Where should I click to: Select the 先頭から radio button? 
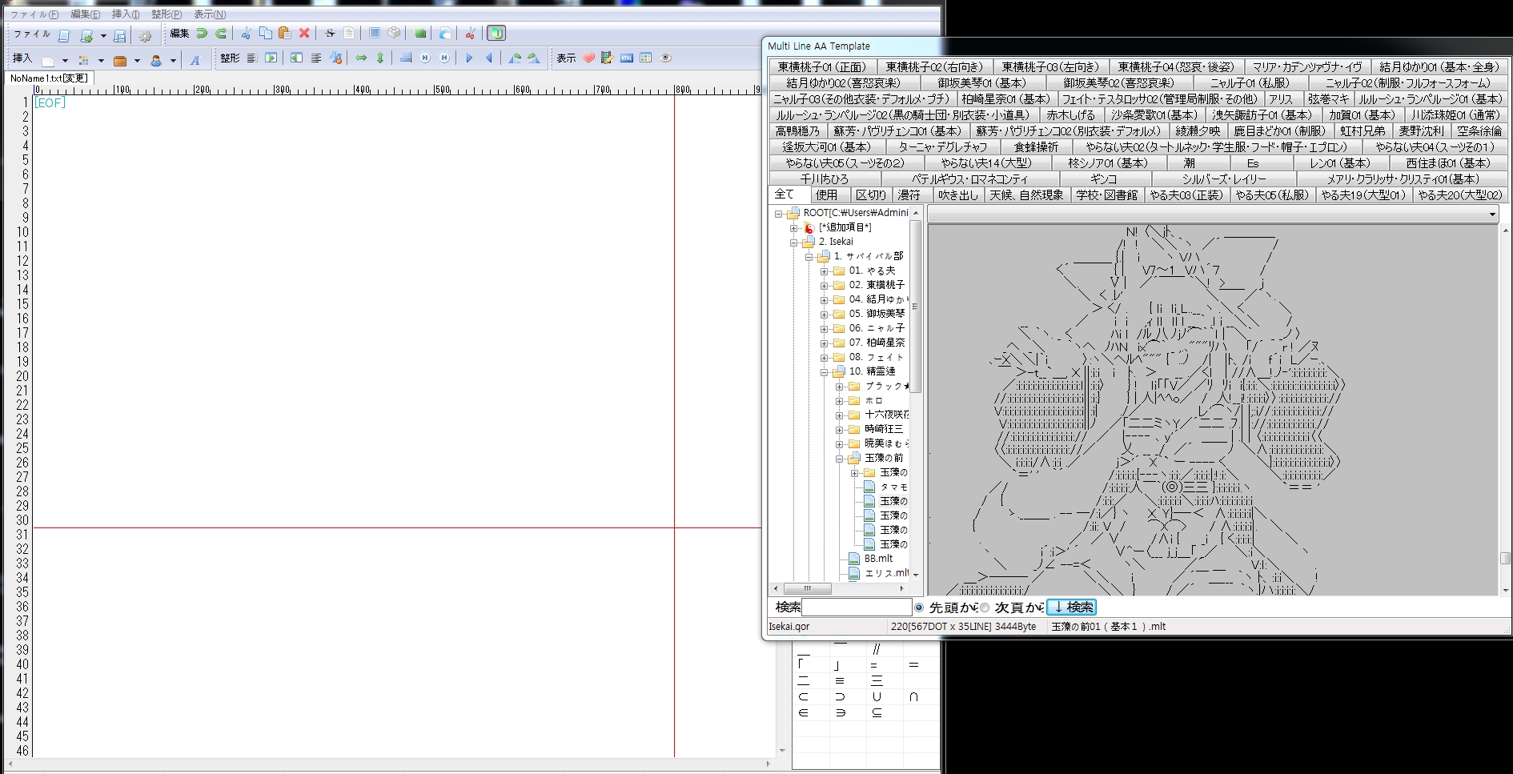[x=919, y=608]
